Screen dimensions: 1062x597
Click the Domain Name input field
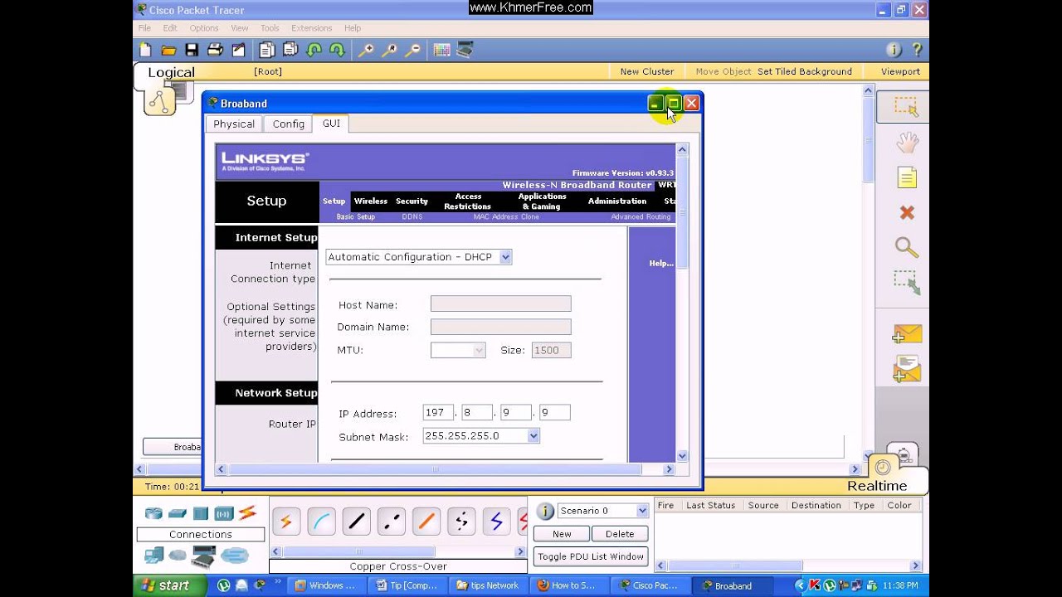pyautogui.click(x=500, y=327)
